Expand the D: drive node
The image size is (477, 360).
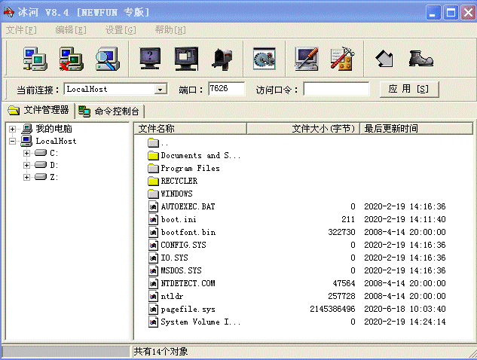[27, 165]
